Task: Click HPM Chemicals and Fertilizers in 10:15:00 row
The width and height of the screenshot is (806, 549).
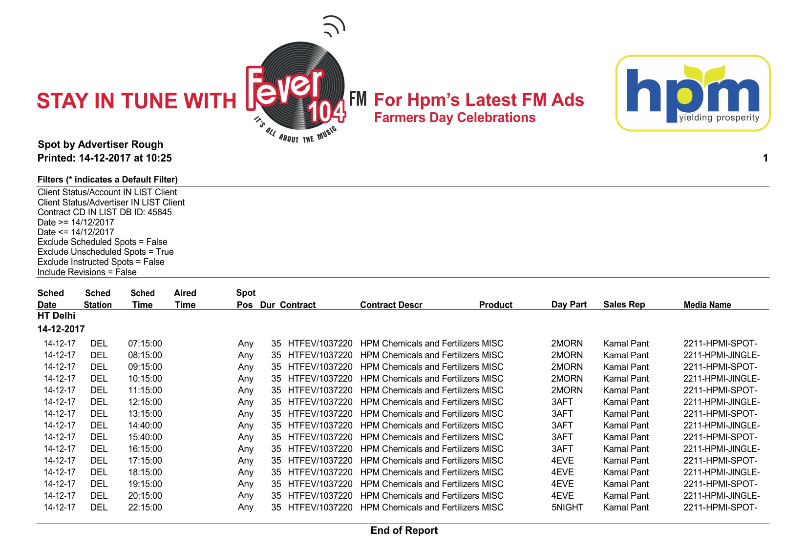Action: coord(420,379)
